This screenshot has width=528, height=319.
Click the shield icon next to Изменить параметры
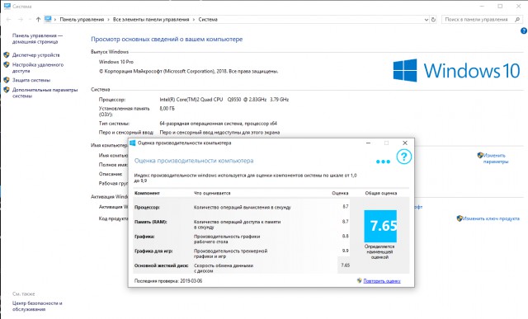tap(480, 155)
